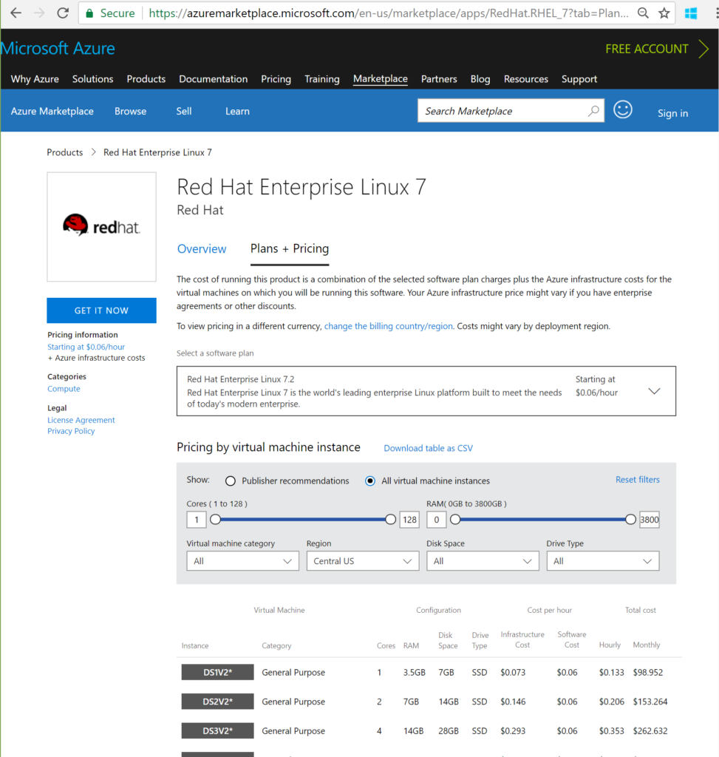Open Marketplace in top navigation

tap(381, 79)
